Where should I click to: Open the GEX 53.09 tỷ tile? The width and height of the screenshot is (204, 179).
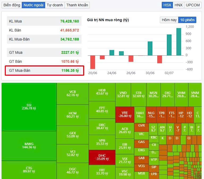point(73,135)
